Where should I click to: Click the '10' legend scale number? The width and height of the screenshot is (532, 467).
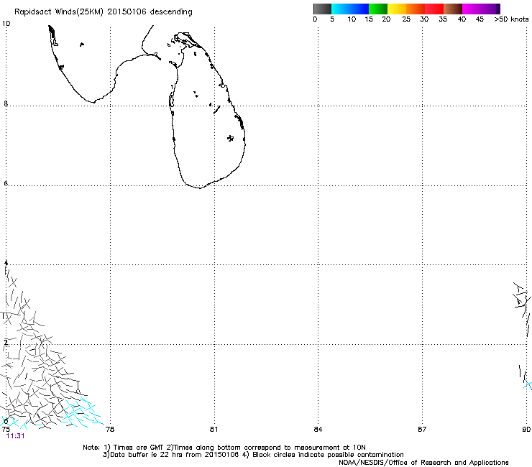pyautogui.click(x=352, y=19)
